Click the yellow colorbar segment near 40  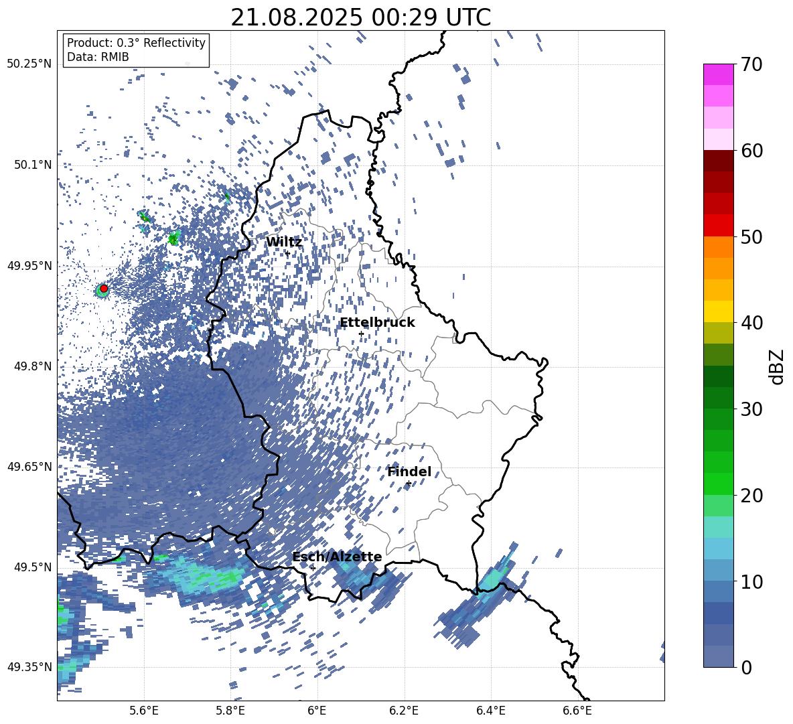pos(718,311)
